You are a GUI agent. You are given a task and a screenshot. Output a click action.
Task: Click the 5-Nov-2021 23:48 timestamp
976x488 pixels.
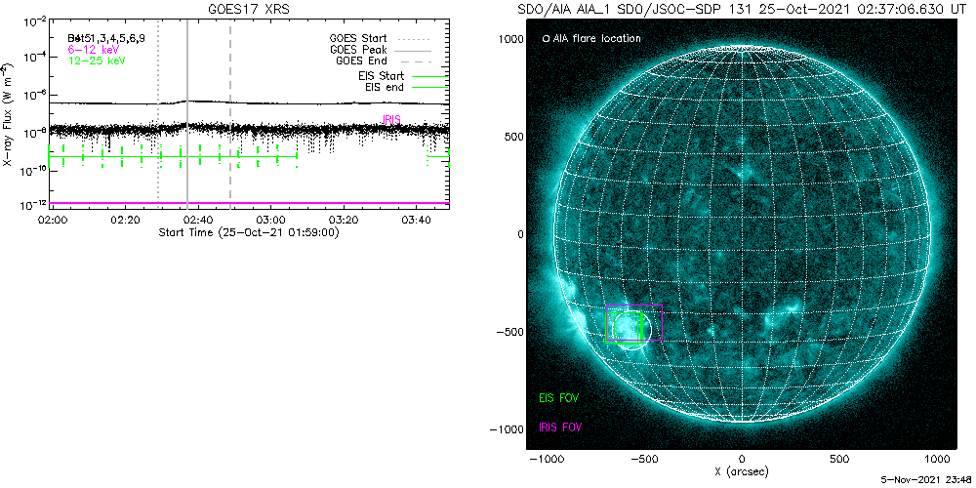(926, 481)
